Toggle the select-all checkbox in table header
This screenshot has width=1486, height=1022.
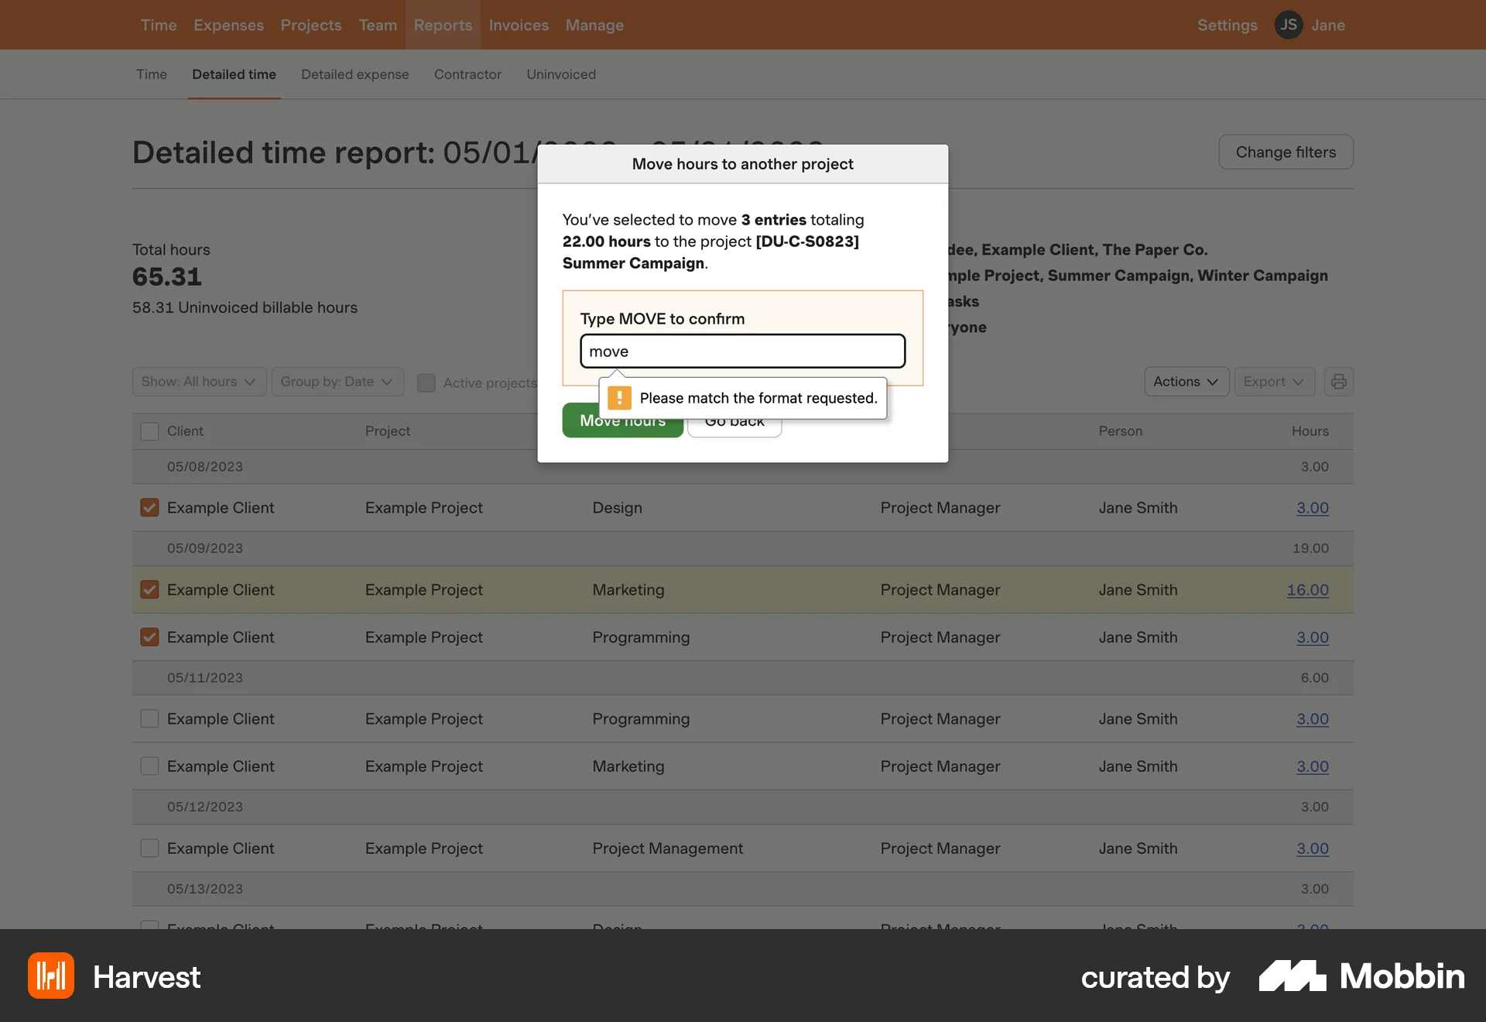tap(149, 430)
